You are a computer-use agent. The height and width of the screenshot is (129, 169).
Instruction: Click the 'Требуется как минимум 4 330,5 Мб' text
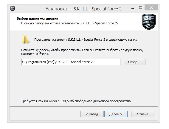click(x=47, y=101)
